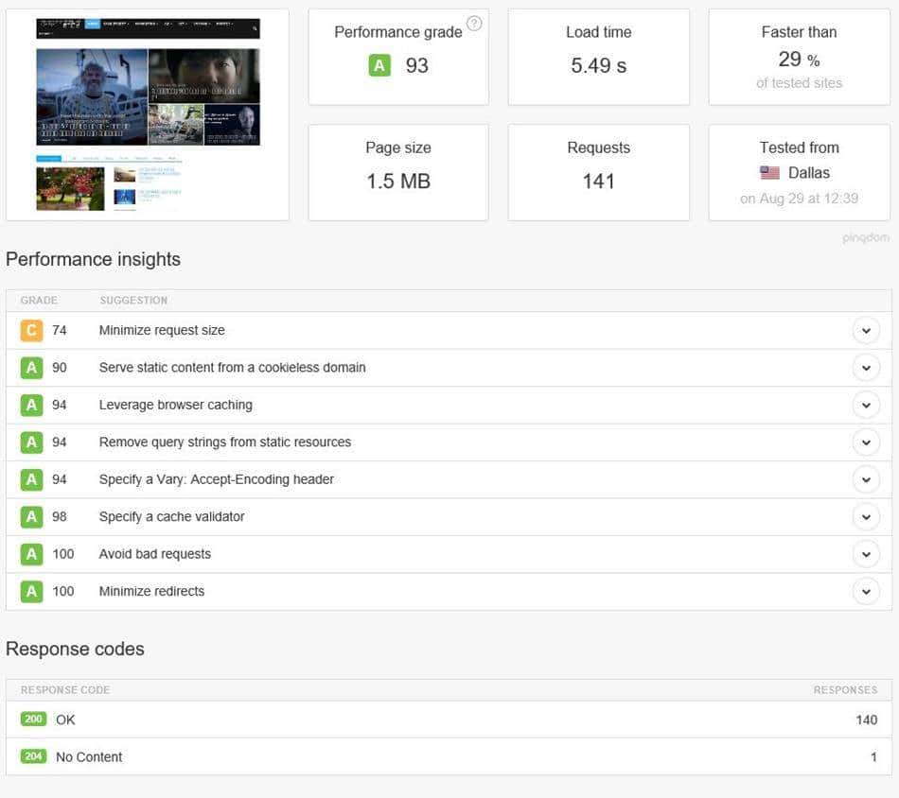Click the US flag icon next to Dallas
Image resolution: width=899 pixels, height=798 pixels.
pyautogui.click(x=769, y=173)
